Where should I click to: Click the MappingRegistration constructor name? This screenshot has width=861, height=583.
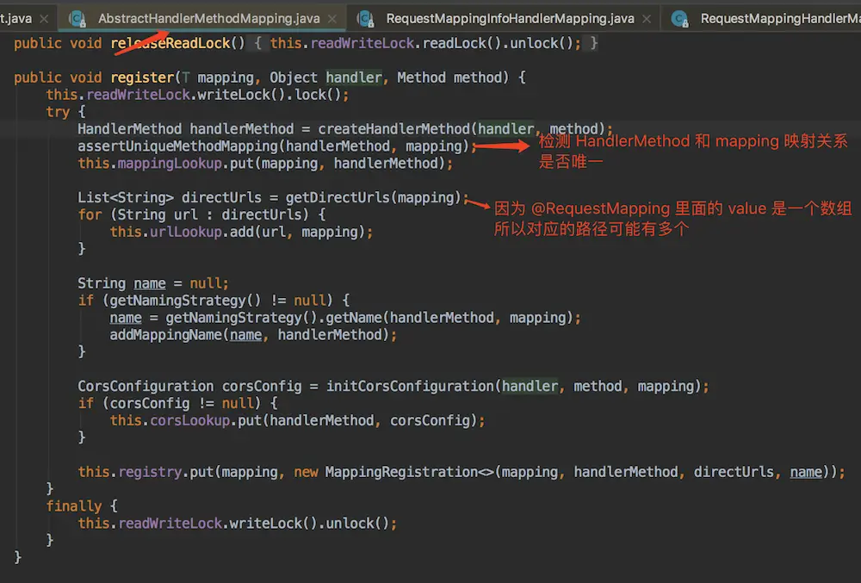pos(400,472)
